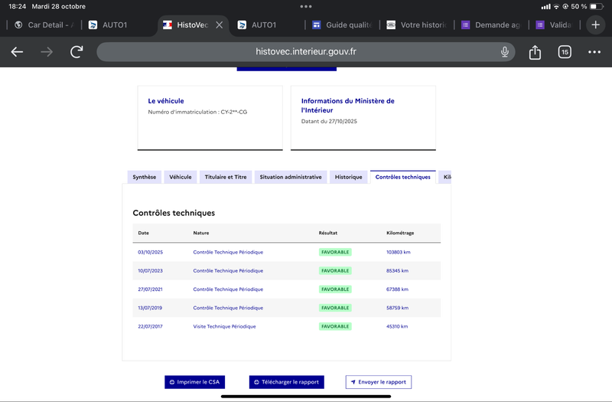Open the share sheet icon

(535, 52)
